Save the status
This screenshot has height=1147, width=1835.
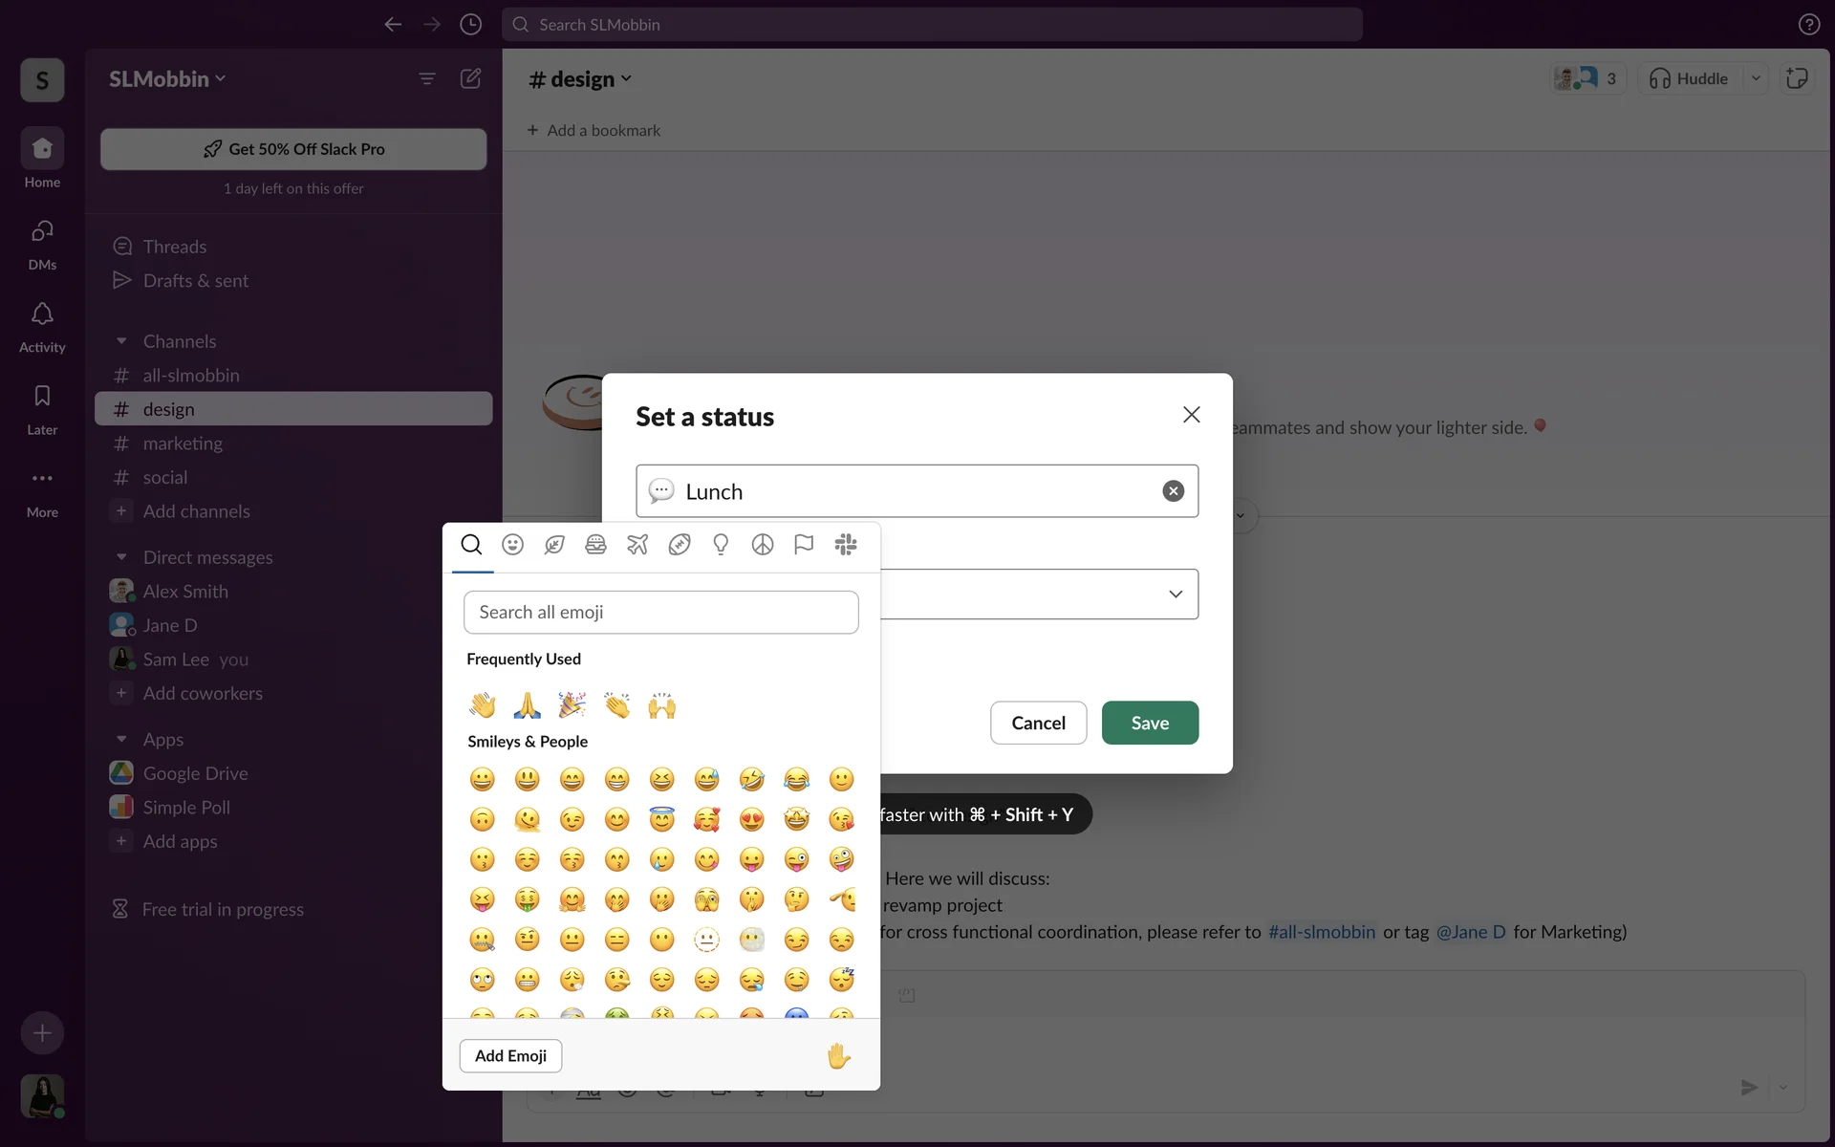point(1150,723)
